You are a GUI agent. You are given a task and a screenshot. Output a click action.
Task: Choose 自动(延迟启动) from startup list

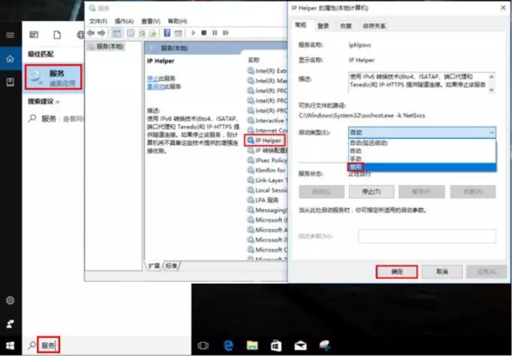[x=422, y=143]
